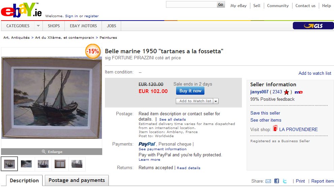Click the seller's red feedback star
The width and height of the screenshot is (334, 187).
(x=286, y=92)
